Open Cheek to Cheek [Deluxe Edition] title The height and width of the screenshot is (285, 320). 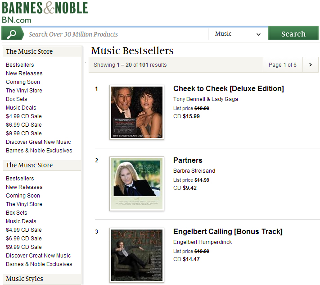pyautogui.click(x=228, y=88)
